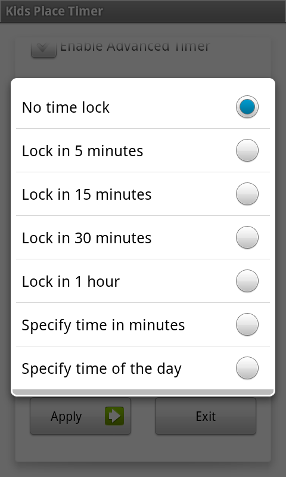Select Lock in 1 hour radio button
The image size is (286, 477).
247,281
